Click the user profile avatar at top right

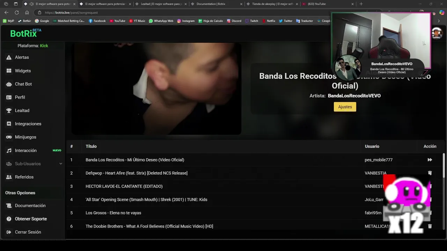tap(437, 33)
